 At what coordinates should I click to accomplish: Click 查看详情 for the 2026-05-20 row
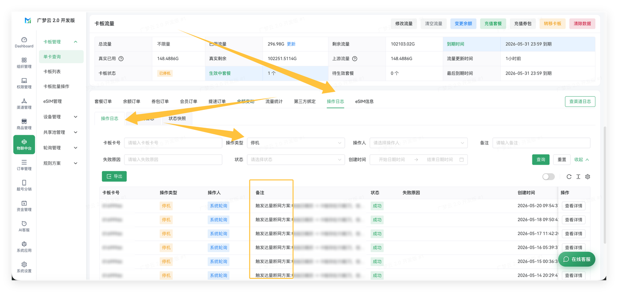coord(573,206)
